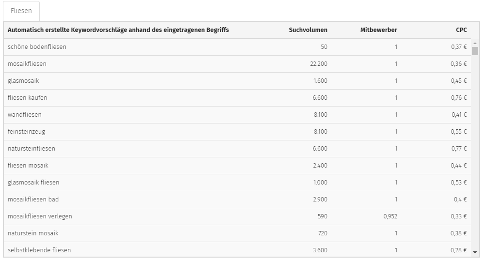Click the 'feinsteinzeug' keyword
Screen dimensions: 483x261
pyautogui.click(x=27, y=132)
